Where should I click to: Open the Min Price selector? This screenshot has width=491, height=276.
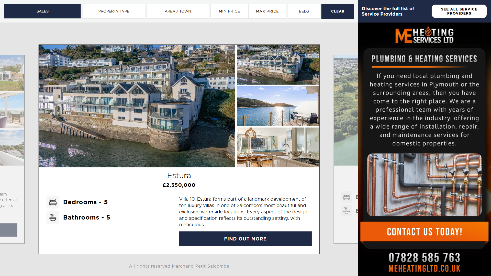click(229, 11)
